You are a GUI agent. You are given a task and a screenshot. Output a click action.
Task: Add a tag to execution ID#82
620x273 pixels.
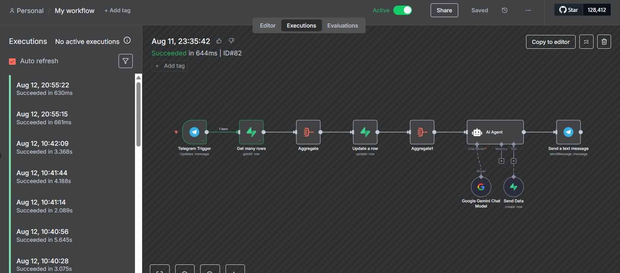(170, 66)
